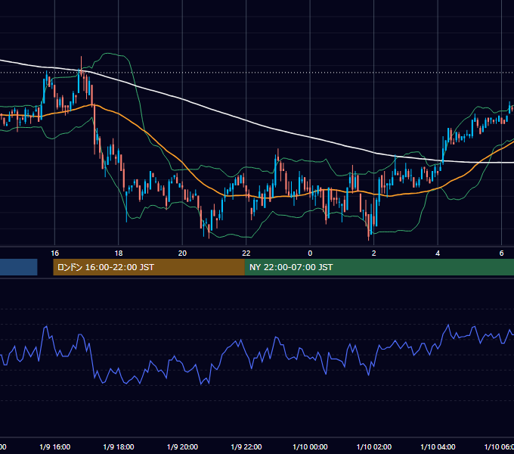This screenshot has height=454, width=514.
Task: Click the NY 22:00-07:00 JST session bar
Action: coord(379,267)
